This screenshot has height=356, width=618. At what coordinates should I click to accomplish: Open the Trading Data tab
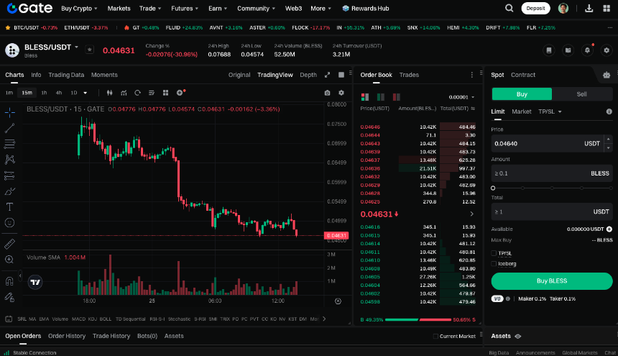pos(66,75)
